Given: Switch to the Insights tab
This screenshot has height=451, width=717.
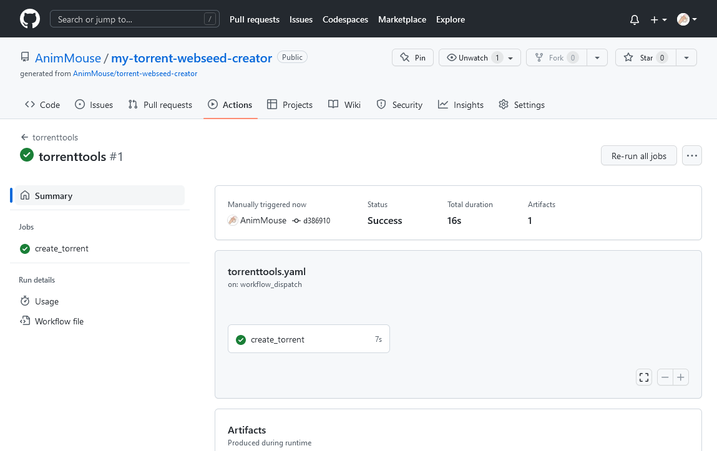Looking at the screenshot, I should pos(461,105).
